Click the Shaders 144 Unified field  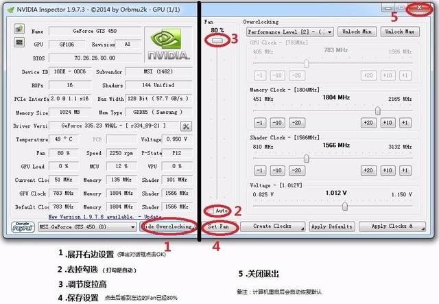pos(158,85)
